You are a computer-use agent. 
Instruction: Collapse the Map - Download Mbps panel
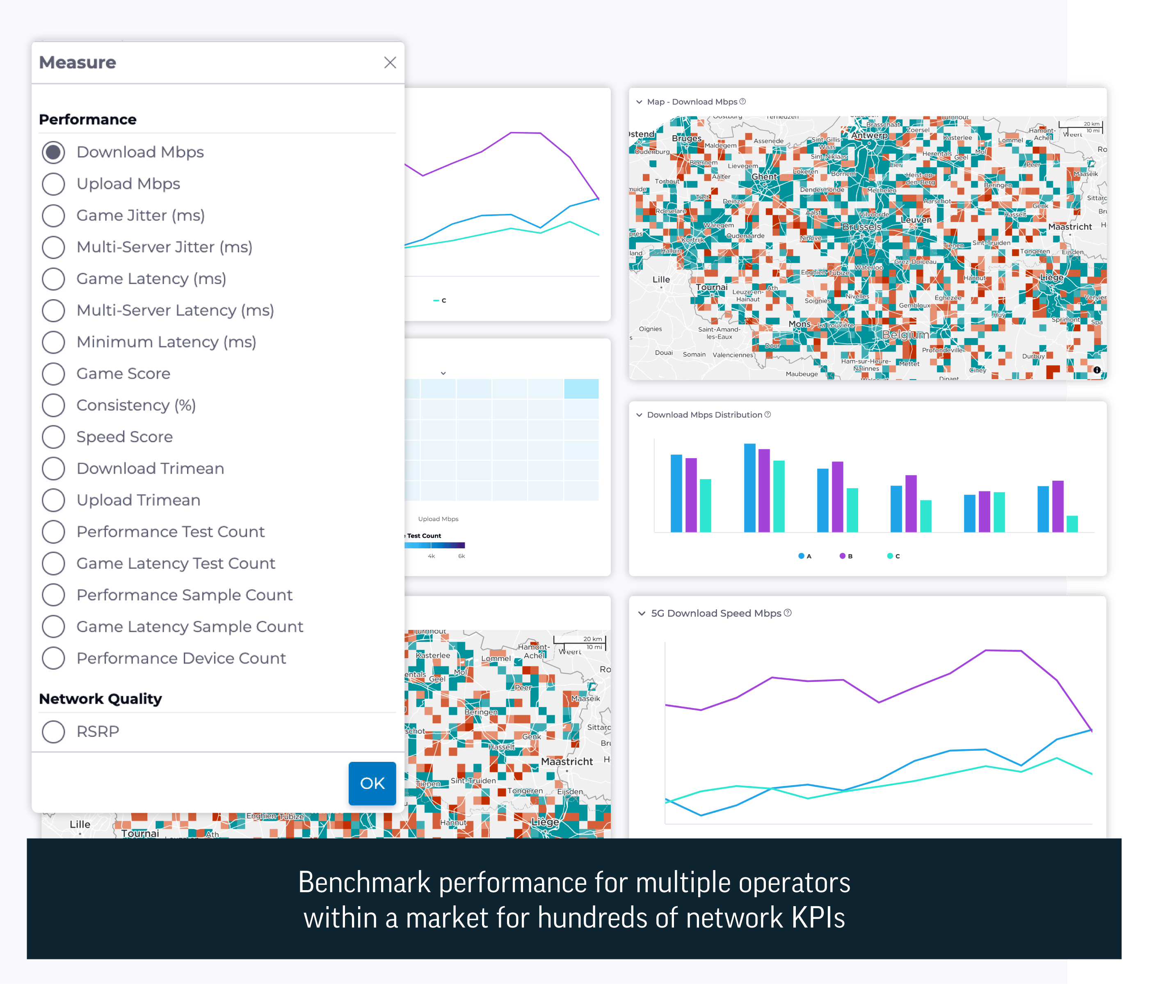pos(639,101)
